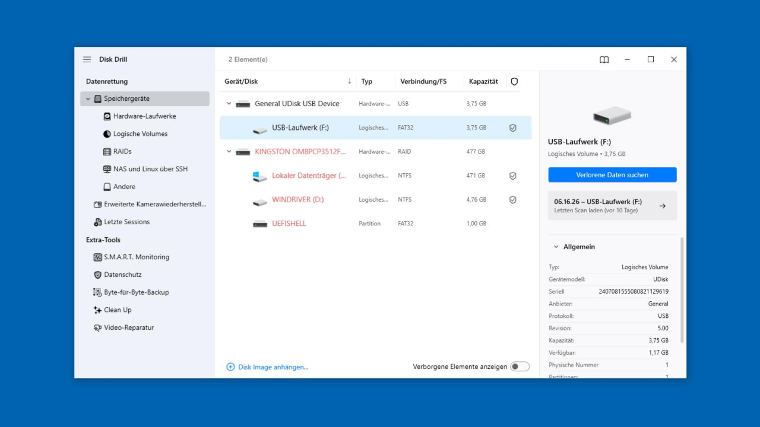760x427 pixels.
Task: Click the Hardware-Laufwerke icon in sidebar
Action: [107, 116]
